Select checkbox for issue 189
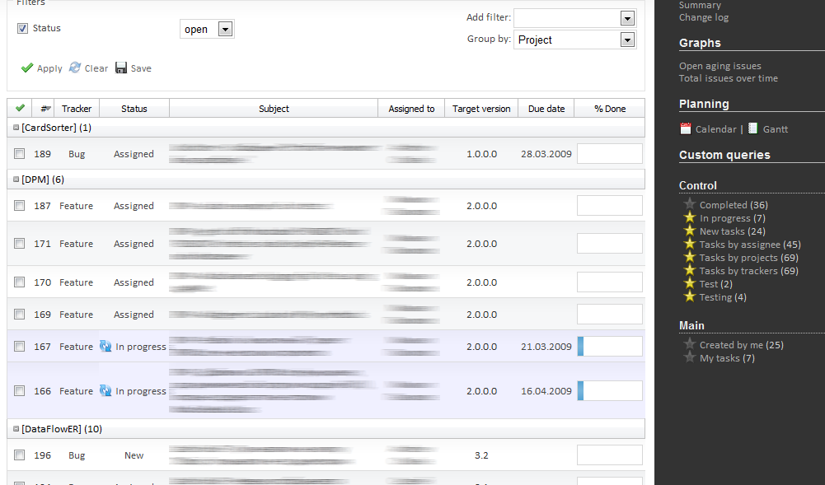This screenshot has width=825, height=485. pyautogui.click(x=20, y=153)
